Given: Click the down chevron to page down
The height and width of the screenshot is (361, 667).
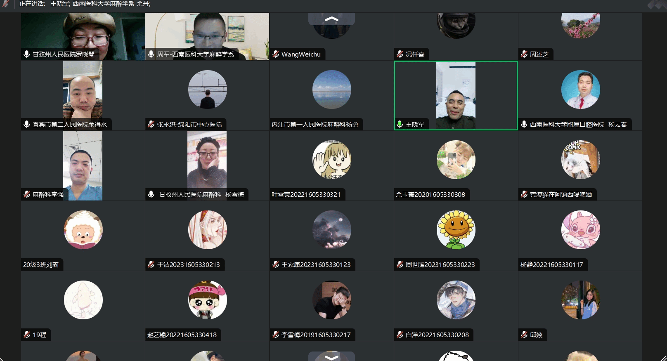Looking at the screenshot, I should coord(331,356).
